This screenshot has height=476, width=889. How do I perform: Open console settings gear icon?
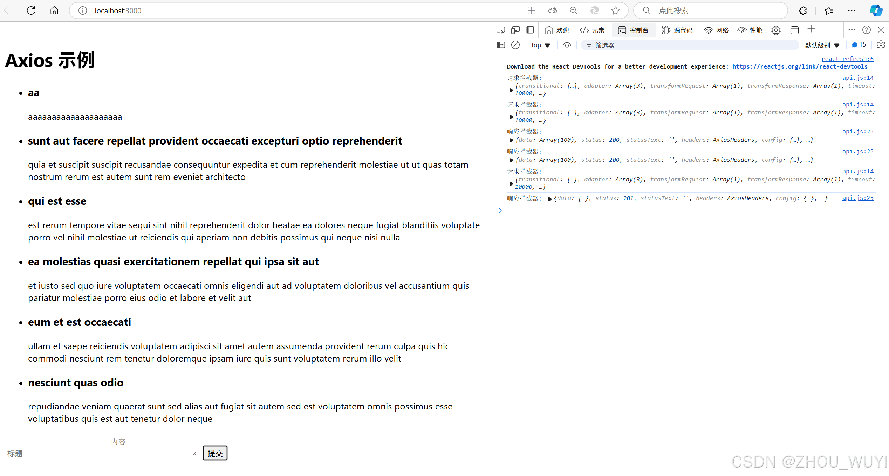(881, 45)
